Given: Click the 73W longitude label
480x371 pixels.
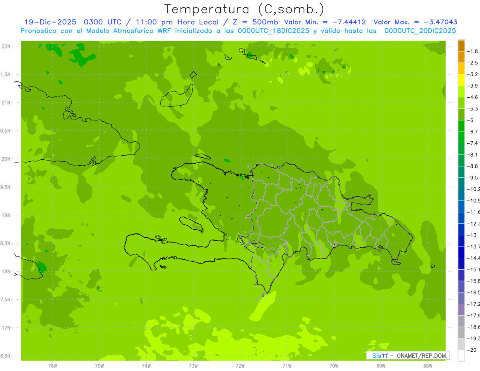Looking at the screenshot, I should pos(193,366).
